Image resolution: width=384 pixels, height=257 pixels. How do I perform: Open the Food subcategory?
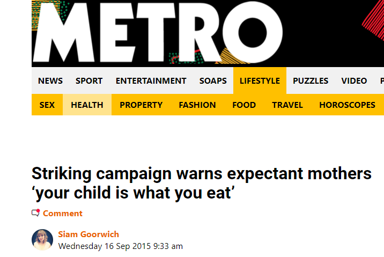click(244, 105)
